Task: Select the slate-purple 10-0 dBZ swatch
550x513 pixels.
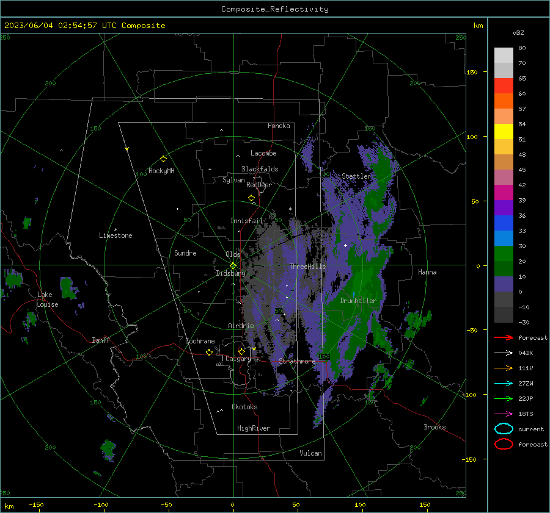Action: [504, 284]
